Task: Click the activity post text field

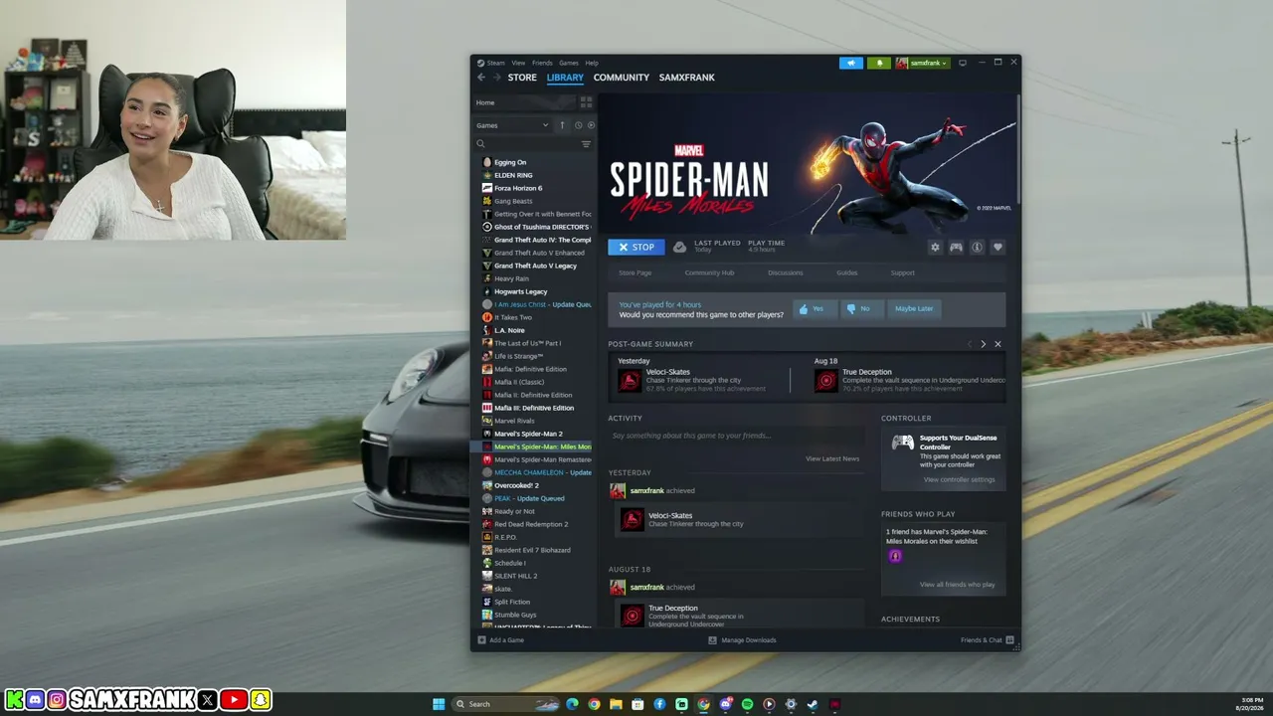Action: pos(736,436)
